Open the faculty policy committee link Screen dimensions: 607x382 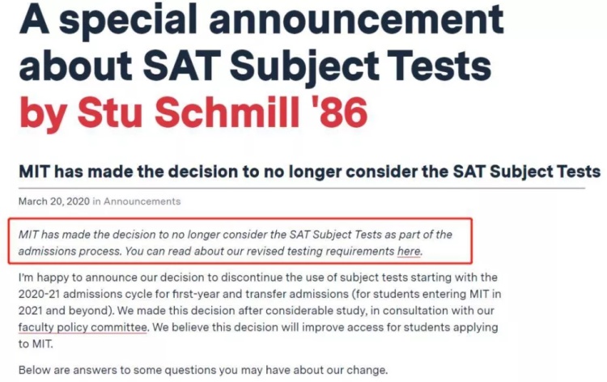point(83,327)
